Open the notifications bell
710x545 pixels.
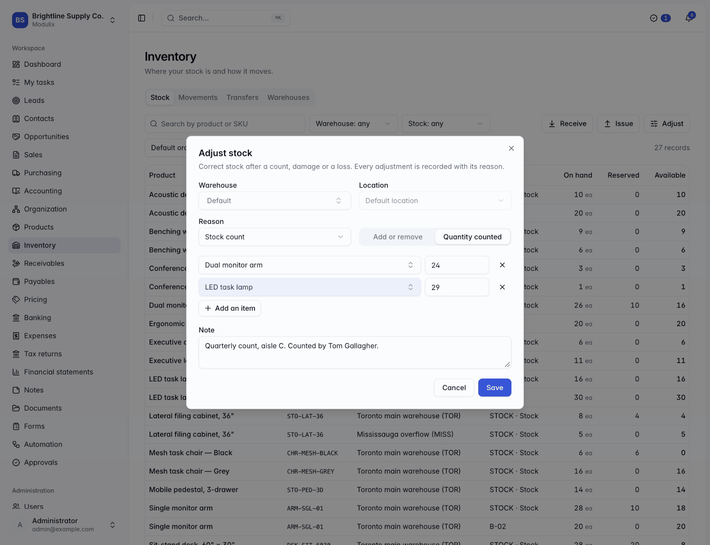point(689,18)
